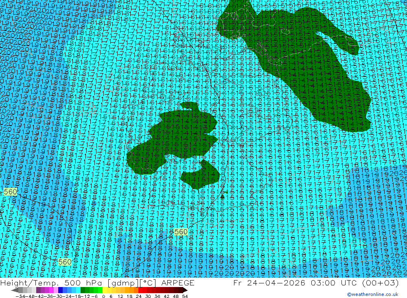This screenshot has height=298, width=407.
Task: Pick the dark blue legend swatch at -30
Action: 60,290
